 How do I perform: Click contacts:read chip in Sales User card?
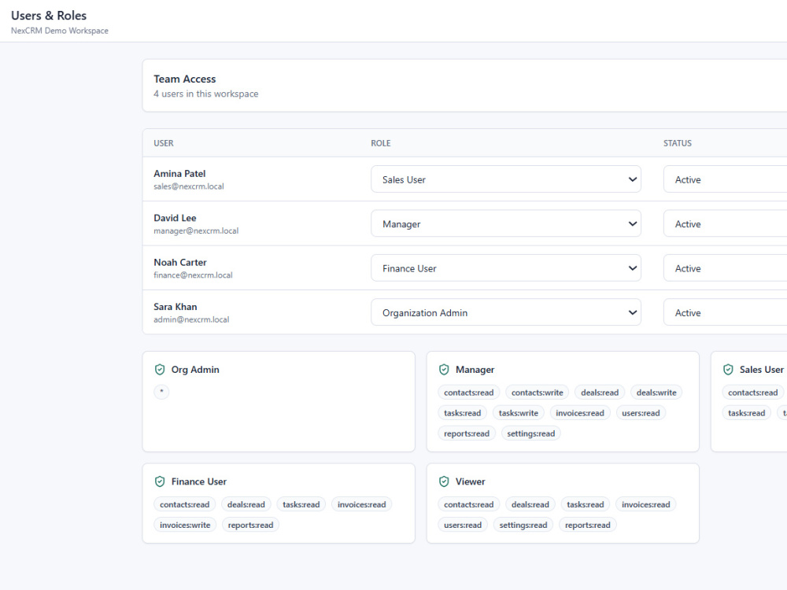(x=753, y=393)
